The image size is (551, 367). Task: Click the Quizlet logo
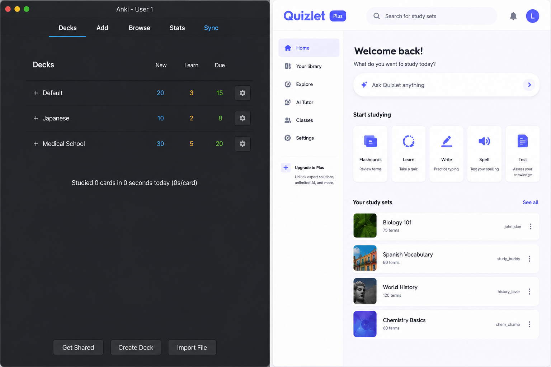tap(304, 16)
